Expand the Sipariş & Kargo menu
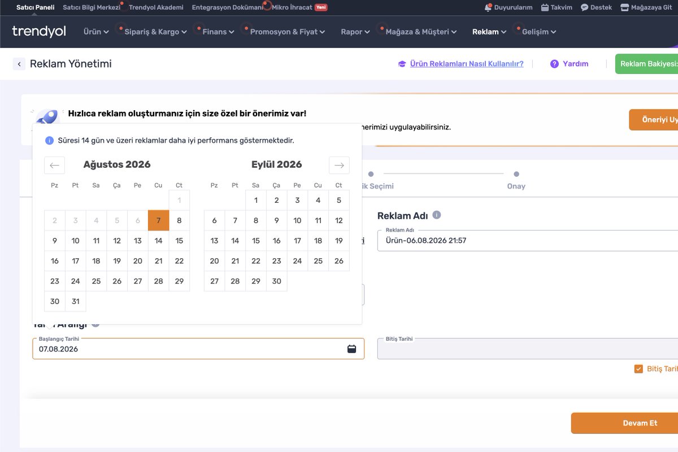The image size is (678, 452). (x=155, y=32)
